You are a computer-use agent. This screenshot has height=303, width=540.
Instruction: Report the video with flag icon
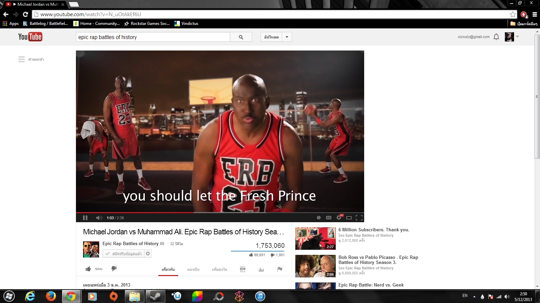click(280, 269)
